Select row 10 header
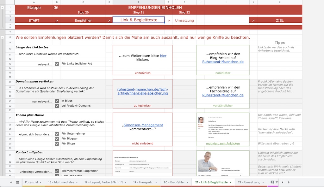The height and width of the screenshot is (187, 324). [x=10, y=49]
